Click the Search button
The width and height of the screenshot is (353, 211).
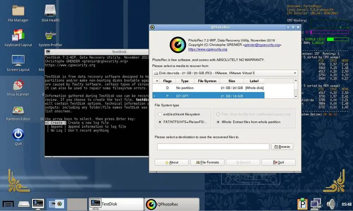[243, 162]
